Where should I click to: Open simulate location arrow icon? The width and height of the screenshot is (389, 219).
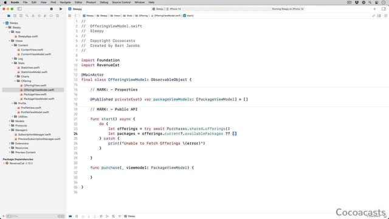(119, 217)
